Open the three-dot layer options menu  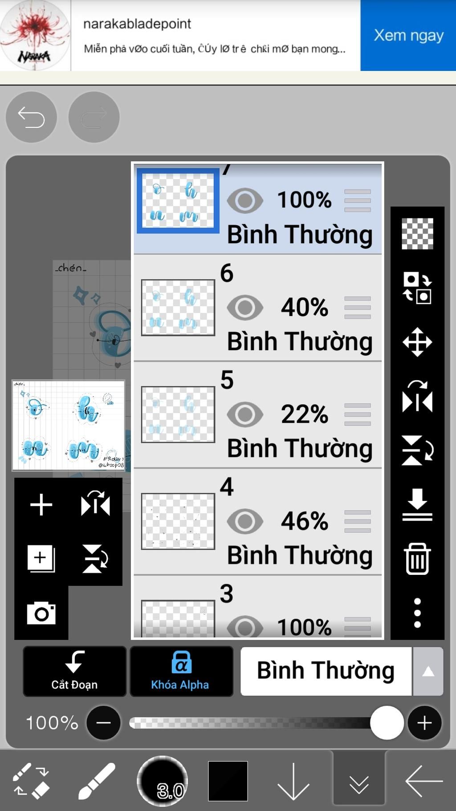(417, 613)
